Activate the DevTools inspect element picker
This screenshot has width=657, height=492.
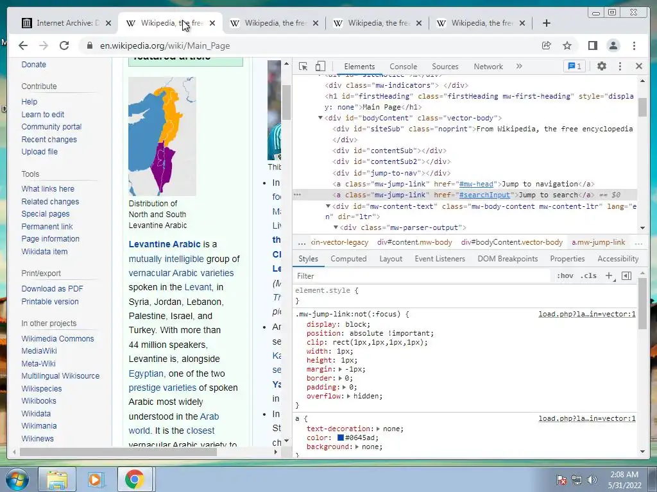point(303,66)
